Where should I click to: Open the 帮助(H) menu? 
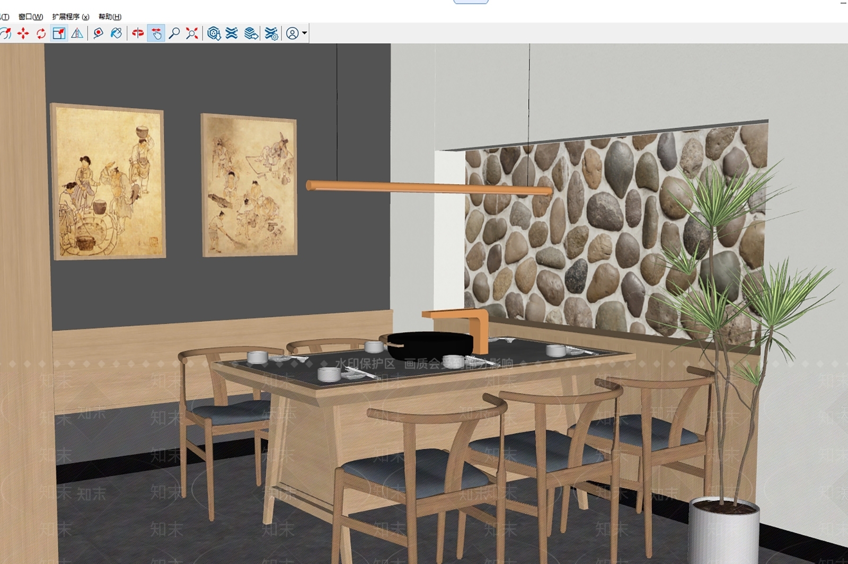click(110, 17)
